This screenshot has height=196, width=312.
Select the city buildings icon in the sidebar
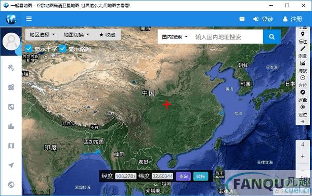tap(11, 126)
